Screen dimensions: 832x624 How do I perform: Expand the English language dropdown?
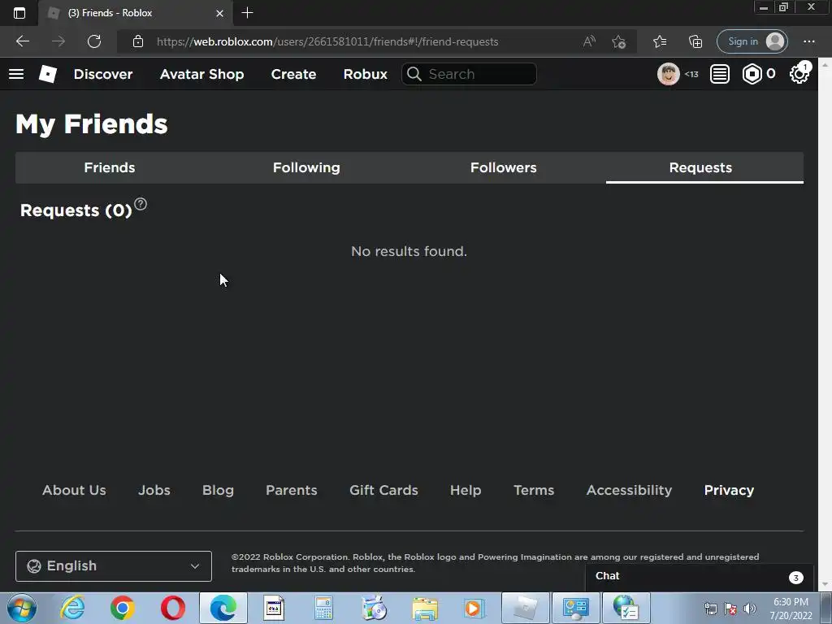[x=114, y=566]
